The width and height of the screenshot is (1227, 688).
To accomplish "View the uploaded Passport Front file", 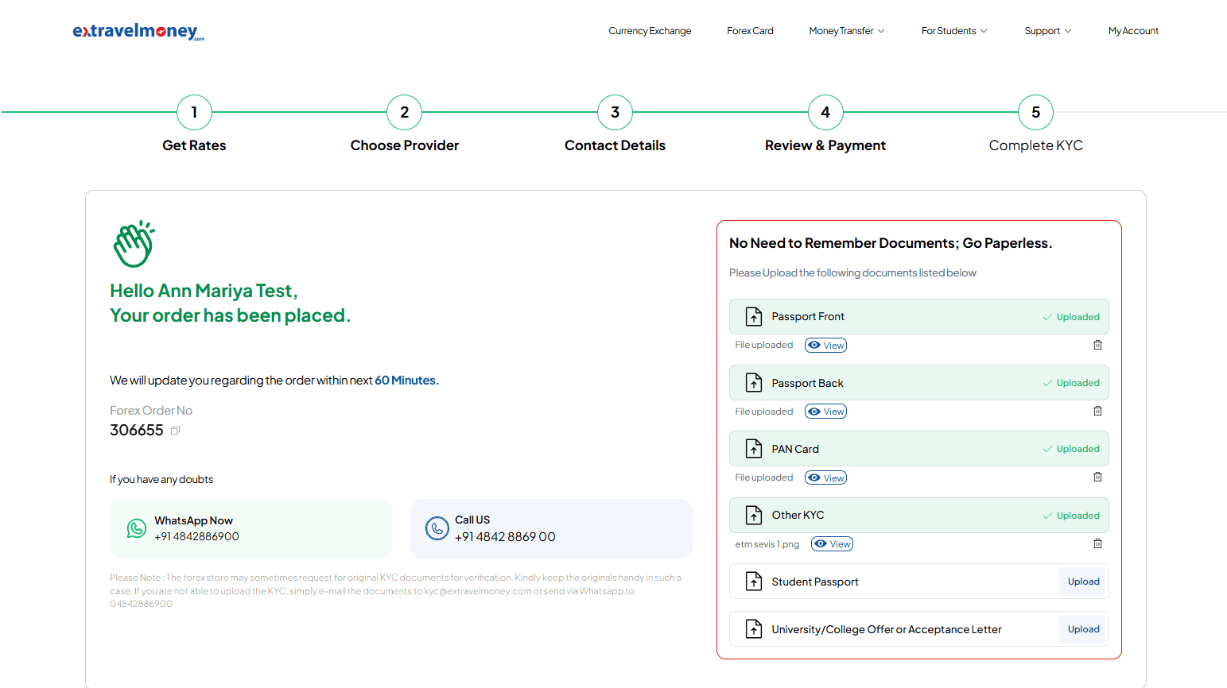I will [x=825, y=345].
